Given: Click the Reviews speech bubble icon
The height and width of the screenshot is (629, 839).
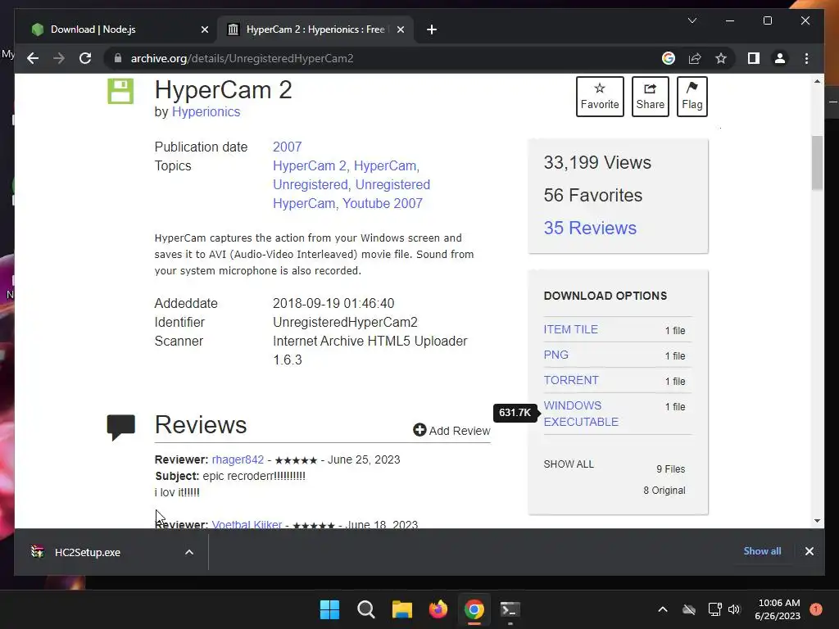Looking at the screenshot, I should [x=121, y=427].
